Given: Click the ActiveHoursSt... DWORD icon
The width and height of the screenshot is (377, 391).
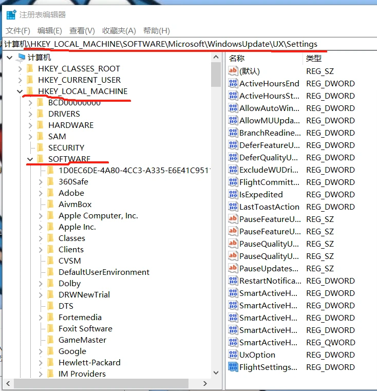Looking at the screenshot, I should pos(233,96).
